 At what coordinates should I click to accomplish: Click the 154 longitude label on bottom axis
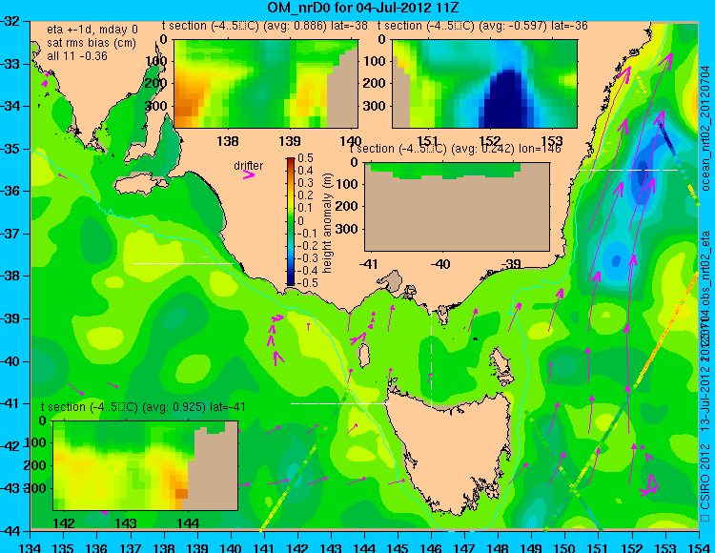coord(698,547)
